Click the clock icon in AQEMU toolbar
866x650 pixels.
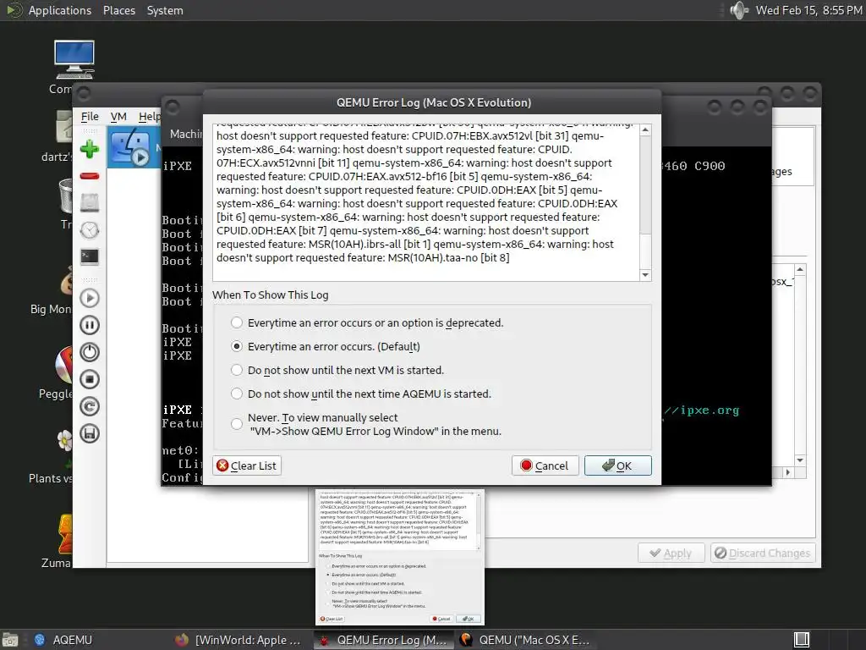pyautogui.click(x=90, y=230)
